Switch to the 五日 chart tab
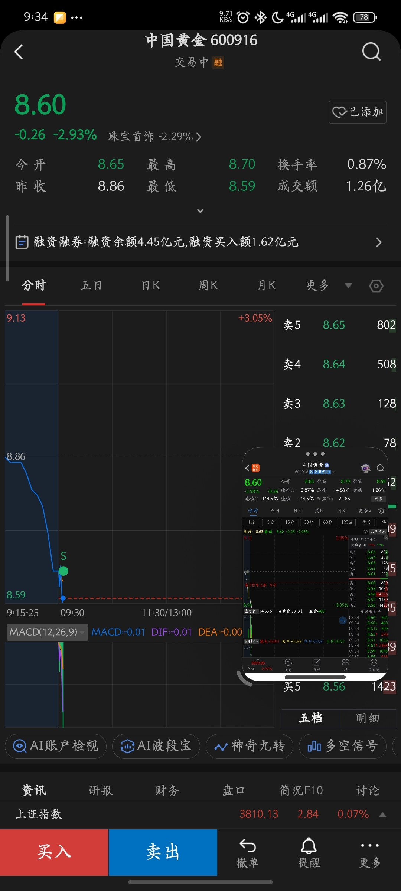 click(x=92, y=285)
